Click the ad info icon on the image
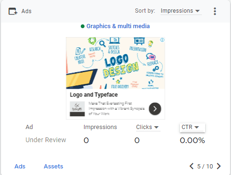Image resolution: width=231 pixels, height=175 pixels. coord(162,40)
